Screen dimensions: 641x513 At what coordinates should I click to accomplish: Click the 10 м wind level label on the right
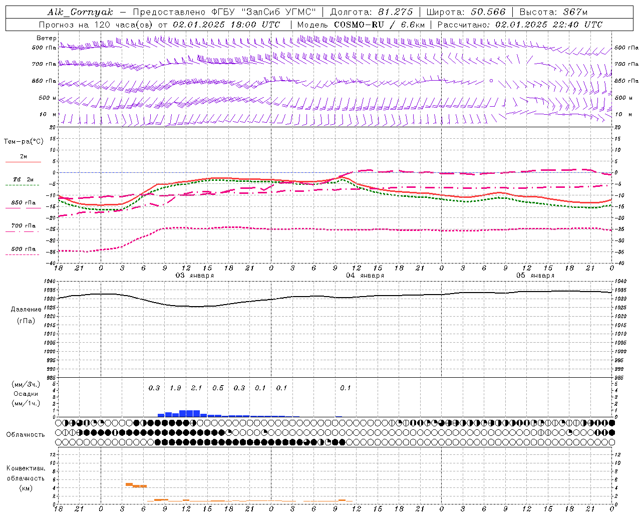(x=623, y=114)
